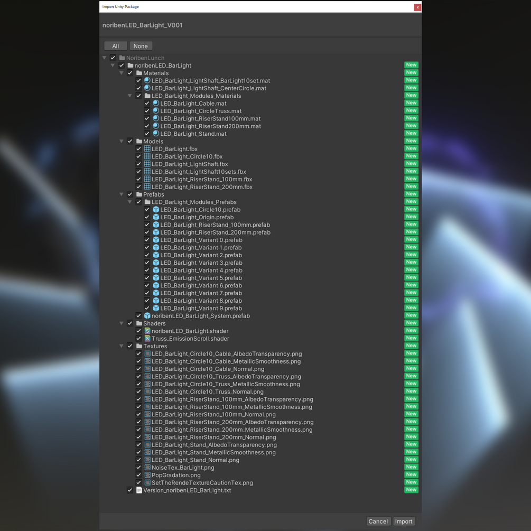Uncheck the Shaders folder checkbox
The width and height of the screenshot is (531, 531).
pyautogui.click(x=129, y=323)
